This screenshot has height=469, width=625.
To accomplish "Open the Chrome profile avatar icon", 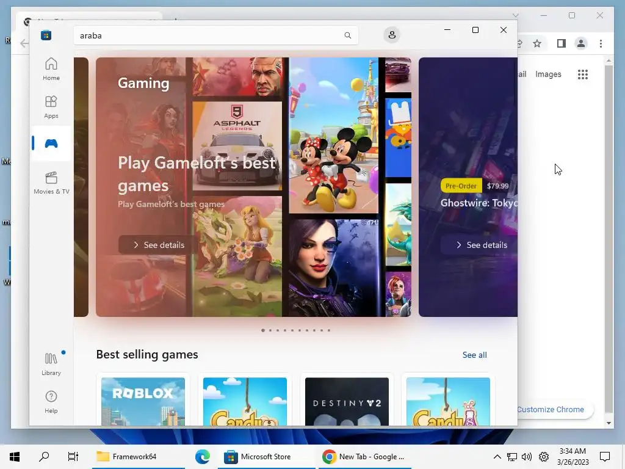I will point(581,43).
